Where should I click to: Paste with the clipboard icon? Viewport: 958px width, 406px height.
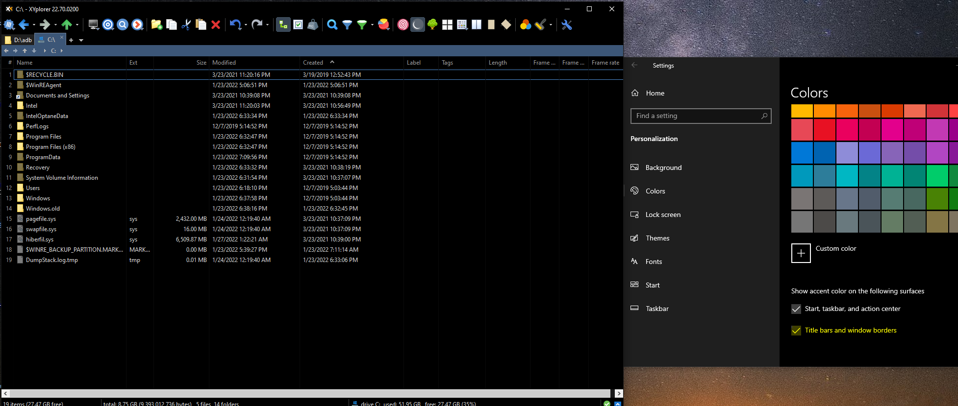click(x=201, y=24)
